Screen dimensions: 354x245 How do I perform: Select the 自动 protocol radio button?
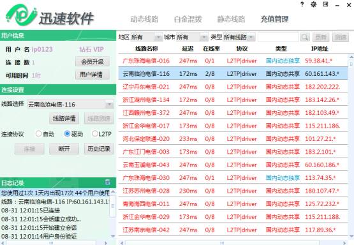pos(38,134)
